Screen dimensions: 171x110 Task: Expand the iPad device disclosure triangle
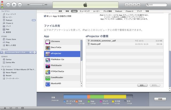2,52
